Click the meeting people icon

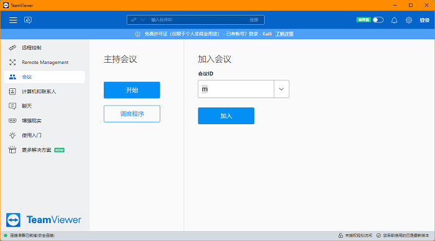[12, 77]
